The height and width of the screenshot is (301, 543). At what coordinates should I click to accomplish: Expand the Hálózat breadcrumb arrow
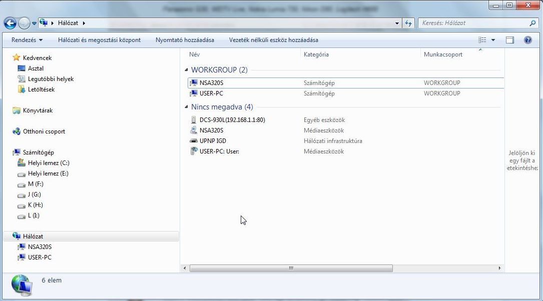[x=84, y=23]
